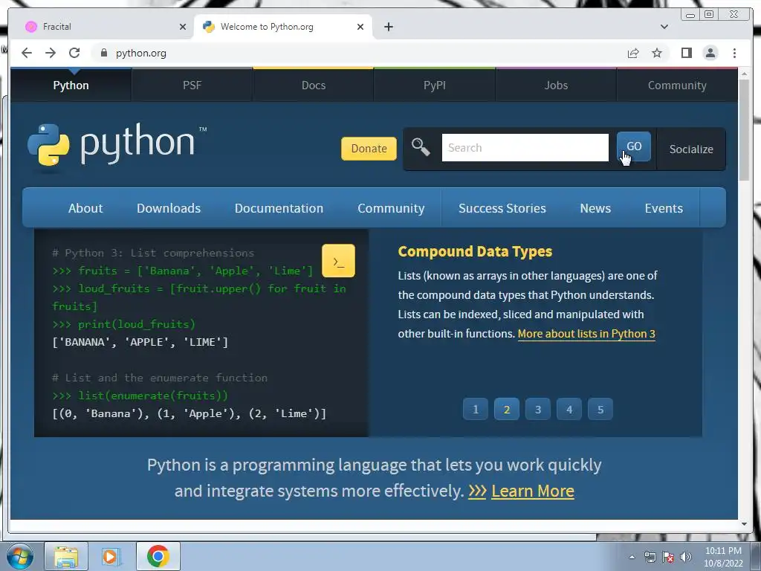The image size is (761, 571).
Task: Open Windows Media Player from taskbar
Action: (111, 556)
